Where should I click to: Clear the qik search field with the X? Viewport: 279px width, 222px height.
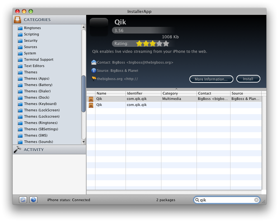click(x=256, y=200)
